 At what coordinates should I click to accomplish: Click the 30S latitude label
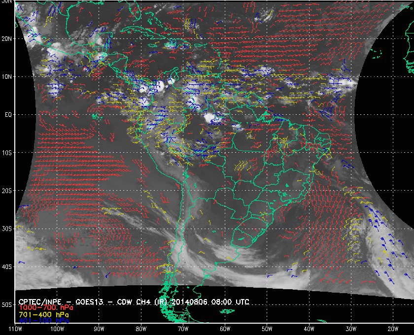pos(6,229)
